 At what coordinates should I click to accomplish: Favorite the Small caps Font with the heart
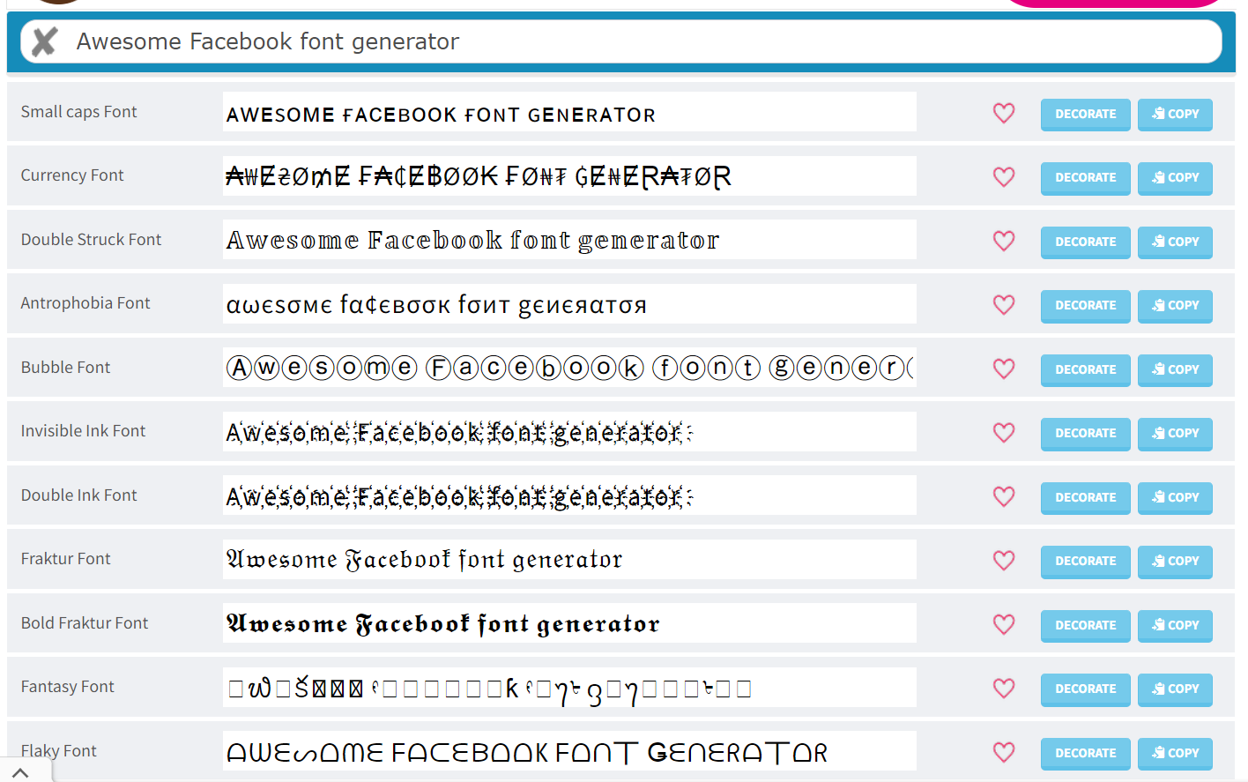(x=1004, y=114)
